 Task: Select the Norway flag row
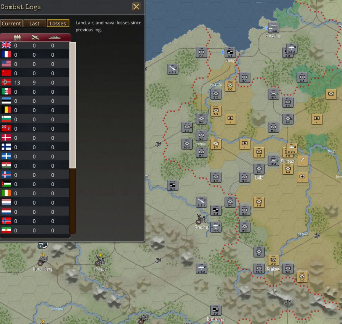coord(34,221)
